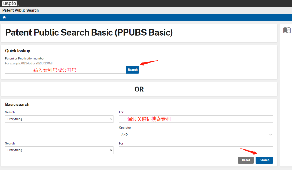Expand the Operator AND dropdown
This screenshot has height=170, width=292.
[196, 135]
